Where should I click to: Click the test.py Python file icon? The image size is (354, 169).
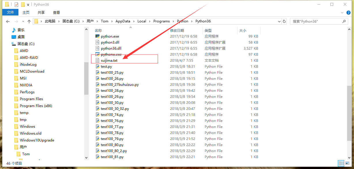point(97,67)
